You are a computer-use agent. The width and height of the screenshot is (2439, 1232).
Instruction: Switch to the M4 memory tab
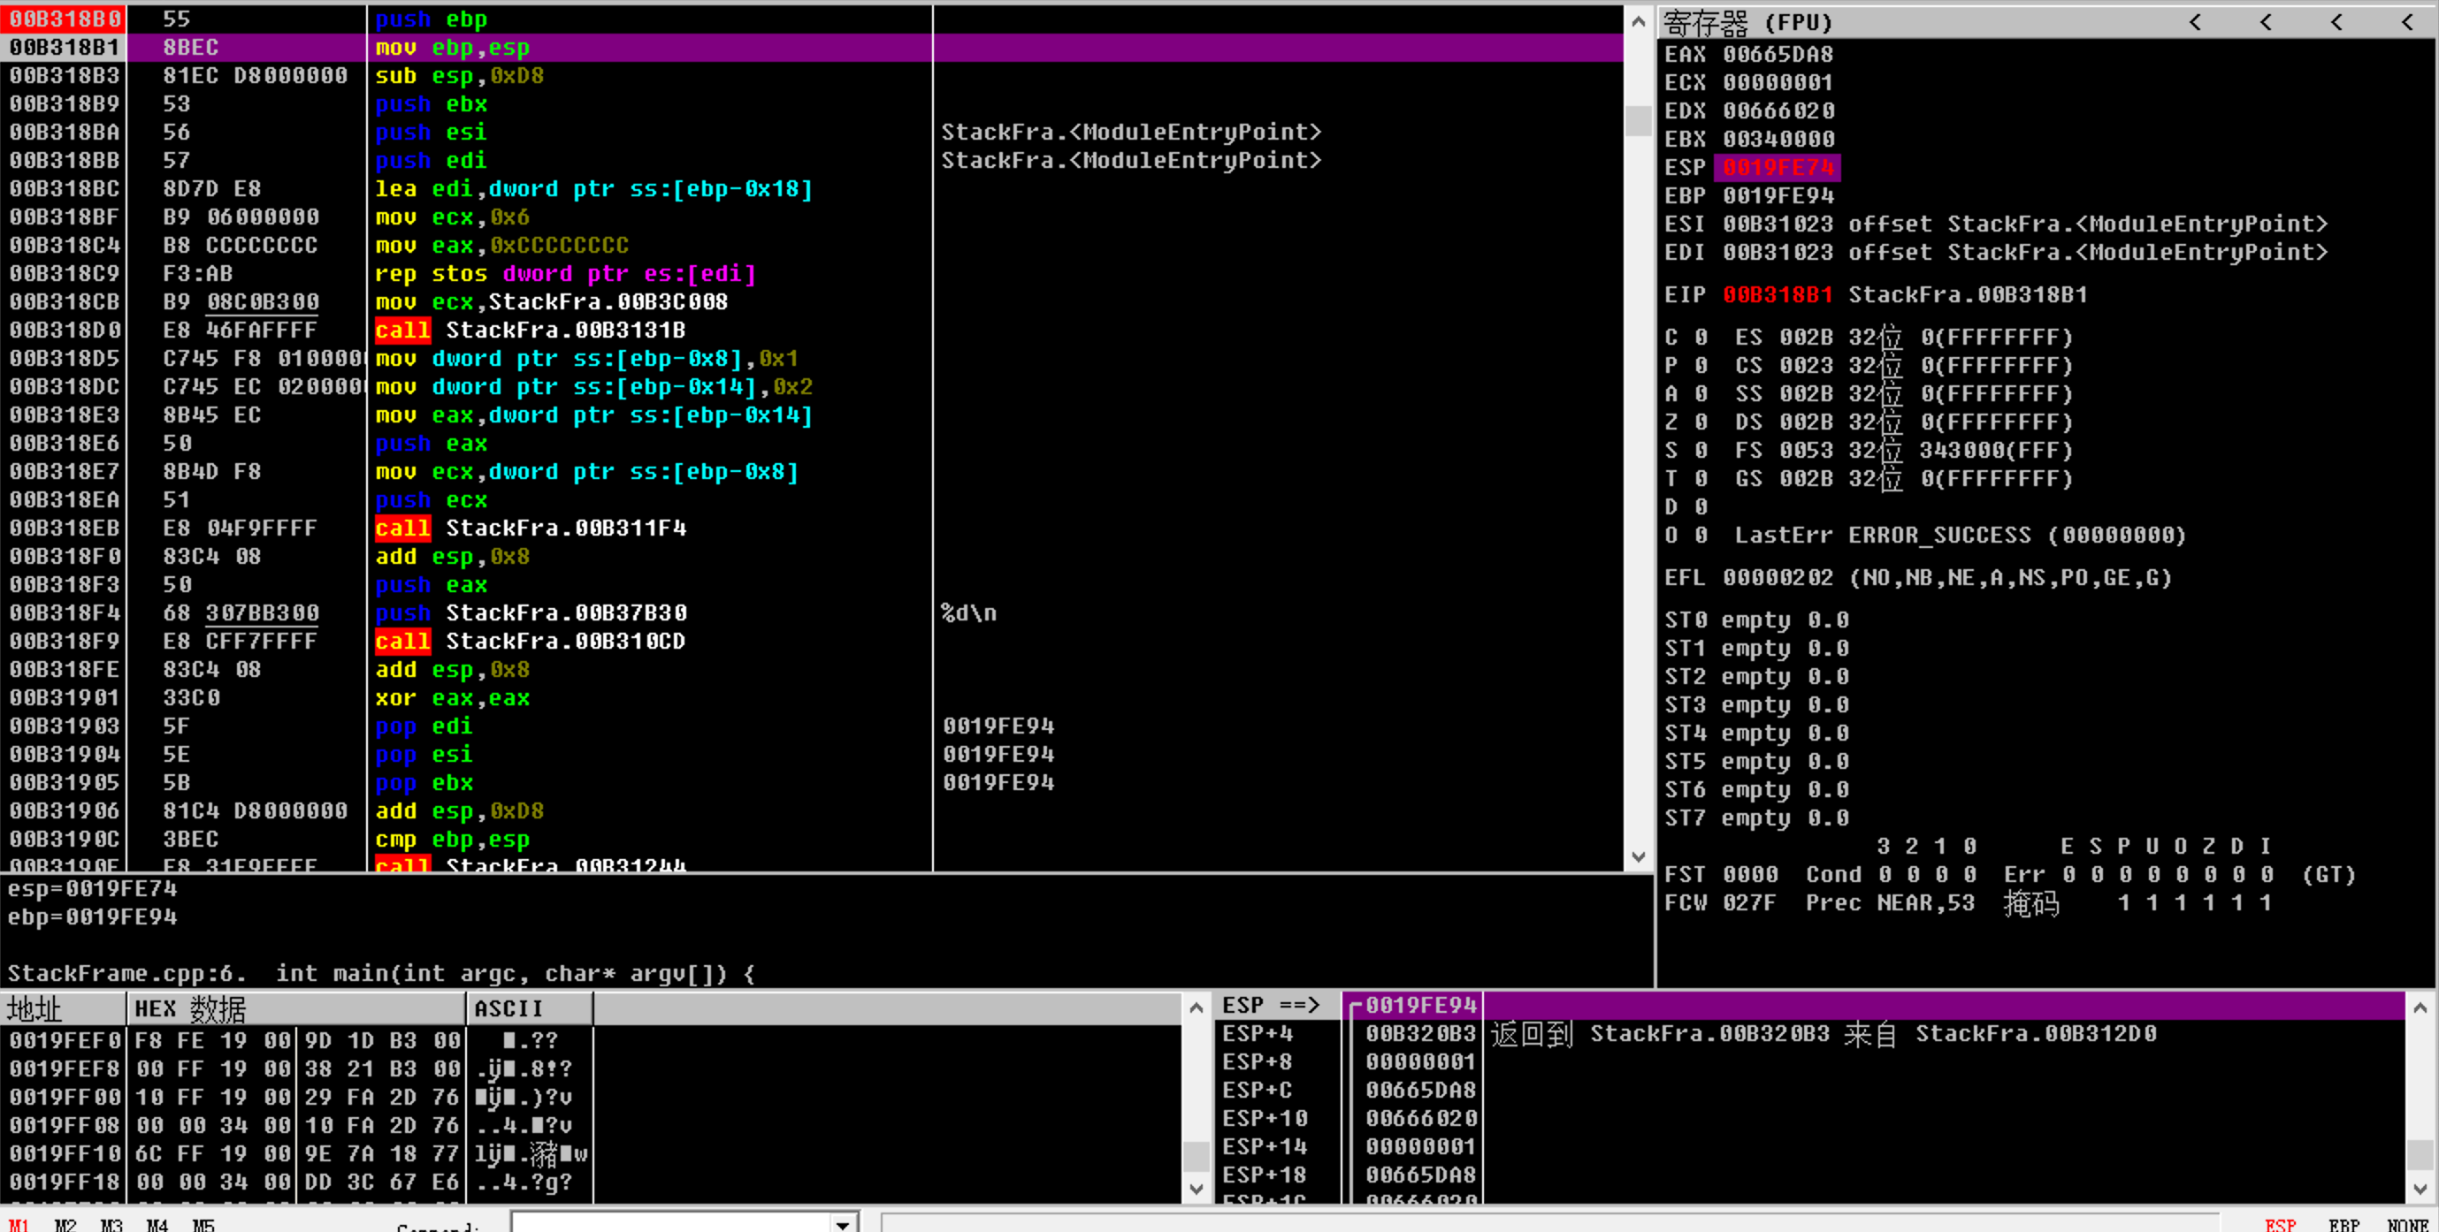157,1224
